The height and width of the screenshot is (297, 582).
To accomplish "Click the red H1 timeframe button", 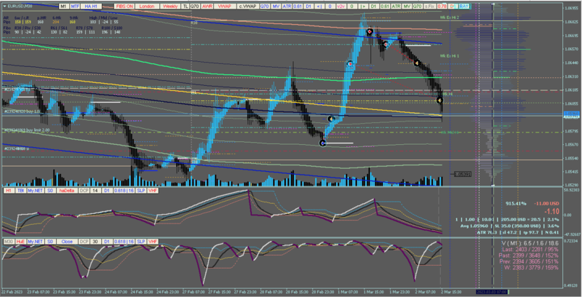I will tap(9, 191).
